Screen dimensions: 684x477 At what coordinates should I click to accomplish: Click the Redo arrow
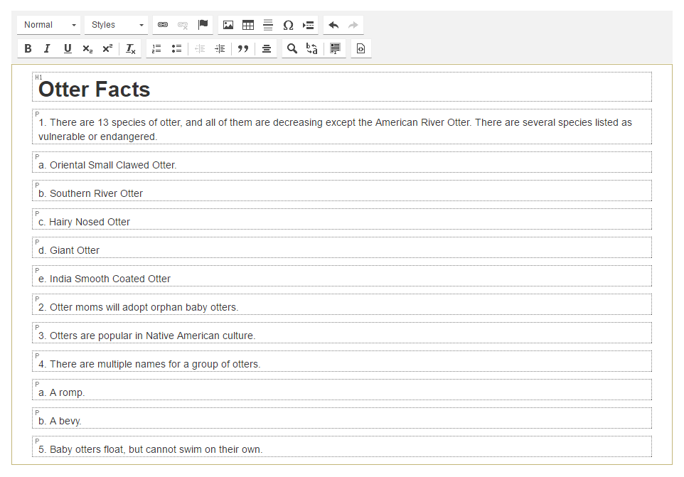coord(353,25)
